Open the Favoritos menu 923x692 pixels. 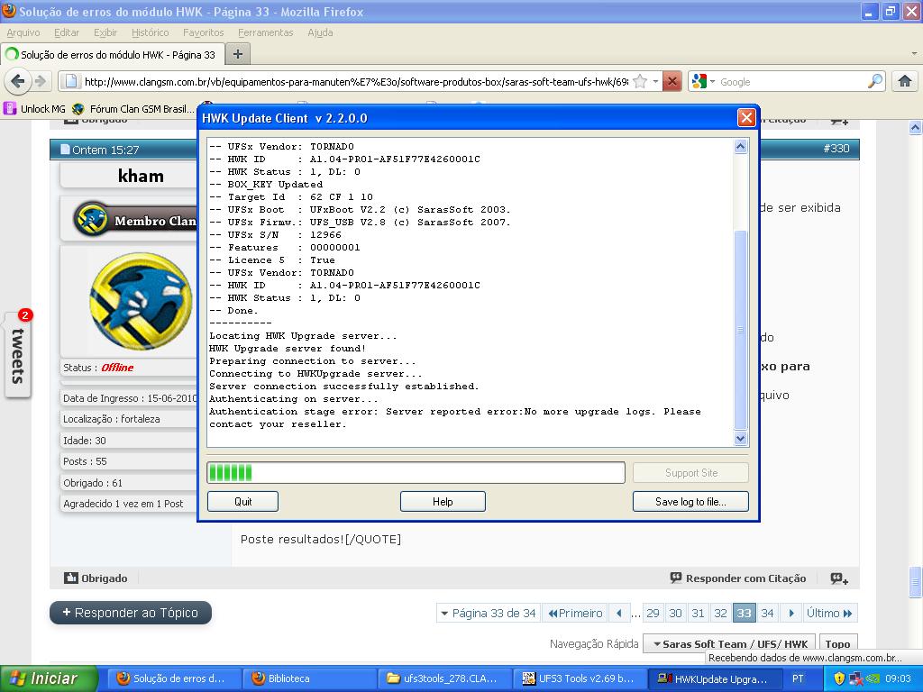(203, 32)
